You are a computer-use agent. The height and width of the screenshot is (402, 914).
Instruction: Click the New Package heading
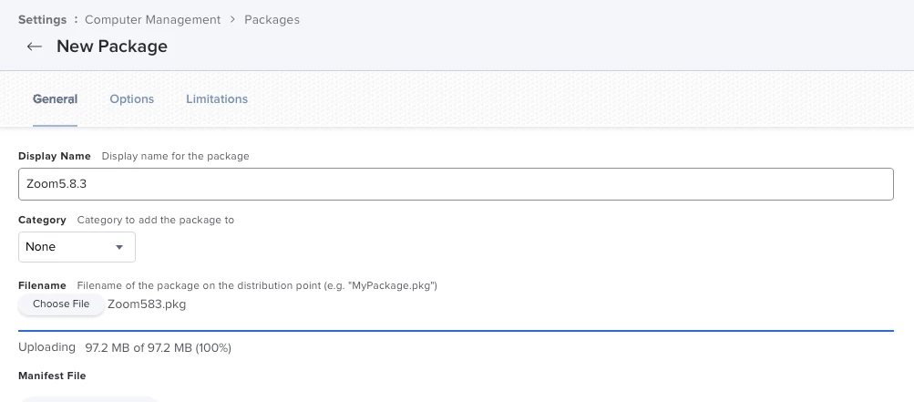click(112, 46)
